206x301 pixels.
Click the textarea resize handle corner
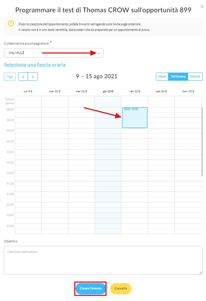pyautogui.click(x=201, y=272)
